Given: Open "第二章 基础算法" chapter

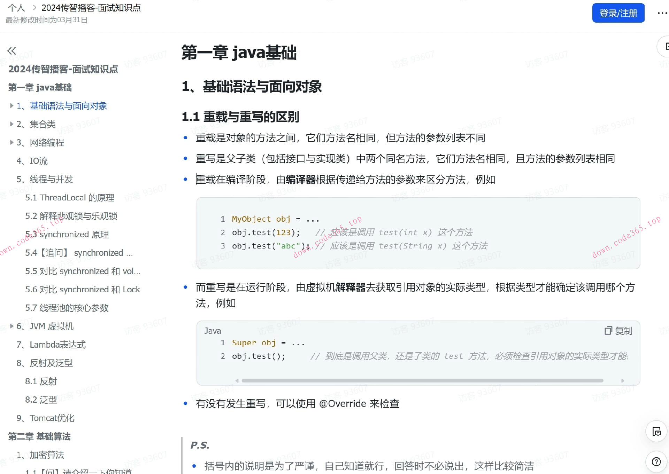Looking at the screenshot, I should point(39,436).
